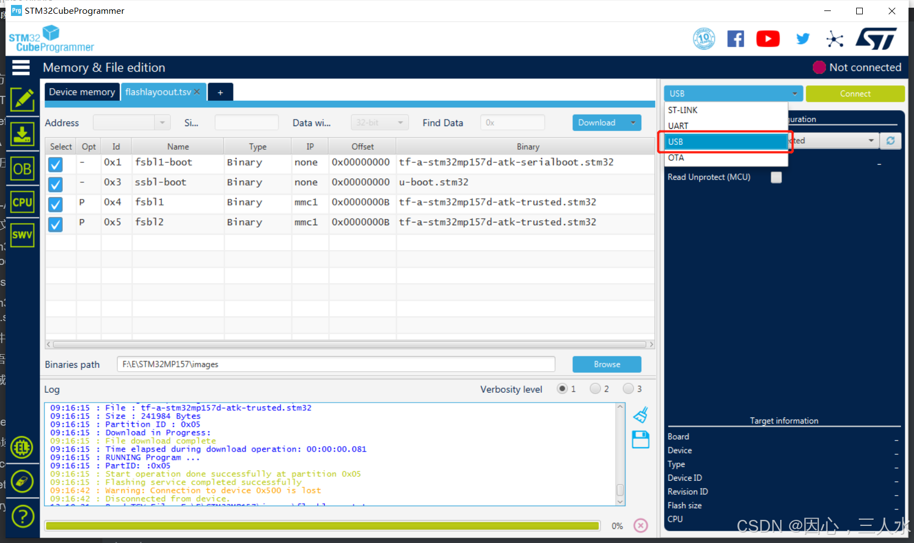The width and height of the screenshot is (914, 543).
Task: Switch to Device memory tab
Action: 82,92
